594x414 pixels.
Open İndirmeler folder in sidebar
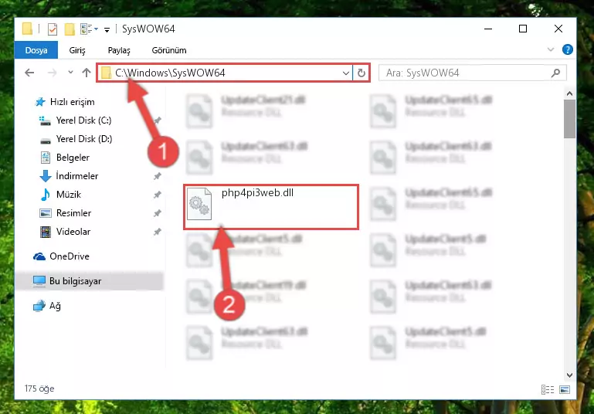point(77,176)
